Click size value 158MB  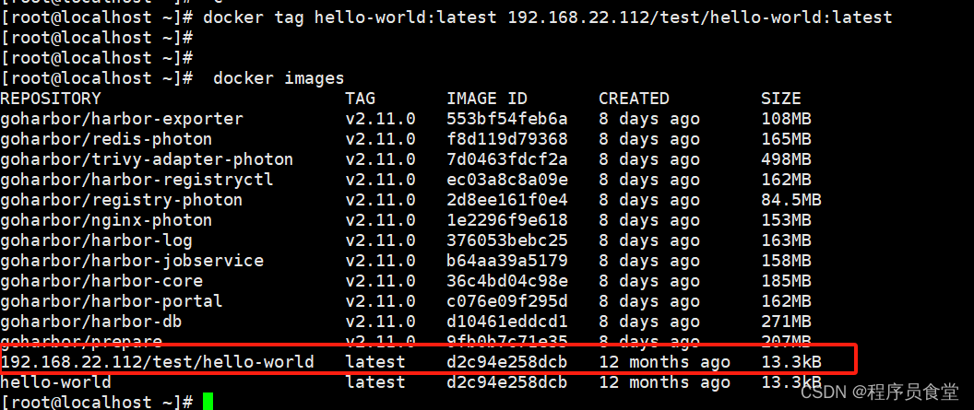(786, 261)
